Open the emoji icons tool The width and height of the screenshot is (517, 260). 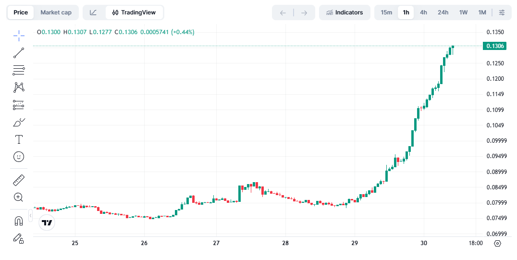click(19, 157)
